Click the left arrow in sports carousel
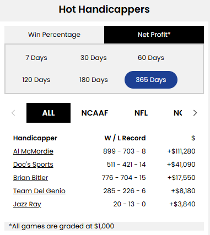 [x=13, y=113]
